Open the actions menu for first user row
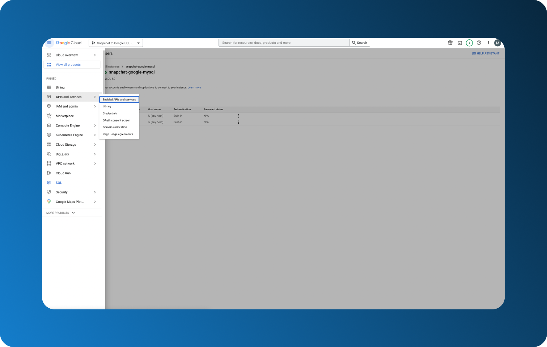547x347 pixels. coord(238,116)
